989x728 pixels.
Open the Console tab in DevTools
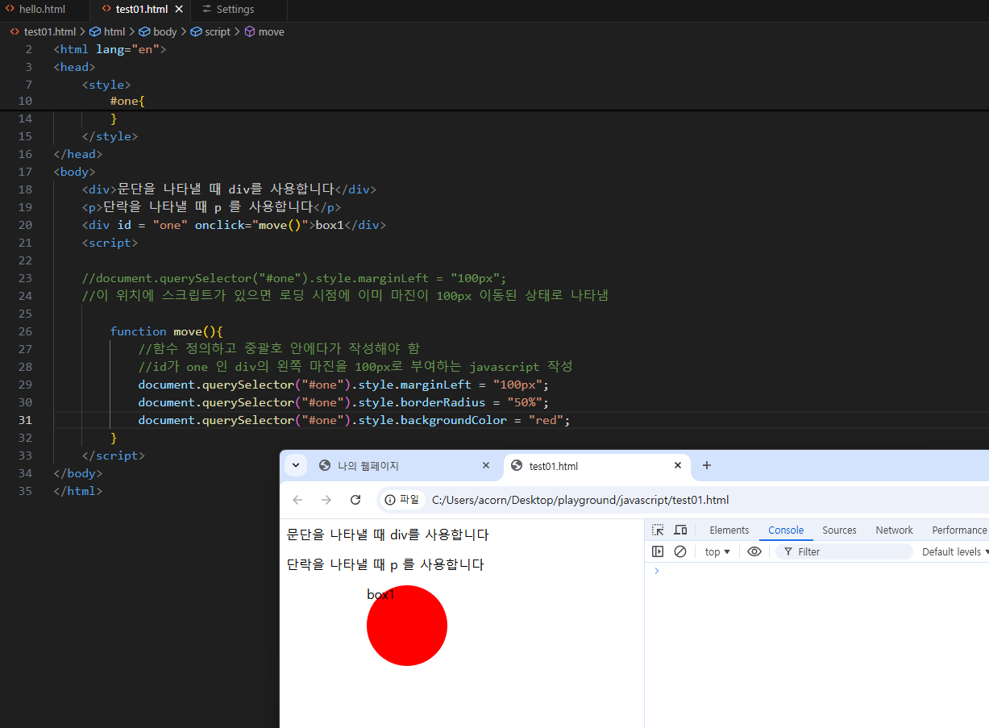click(786, 530)
